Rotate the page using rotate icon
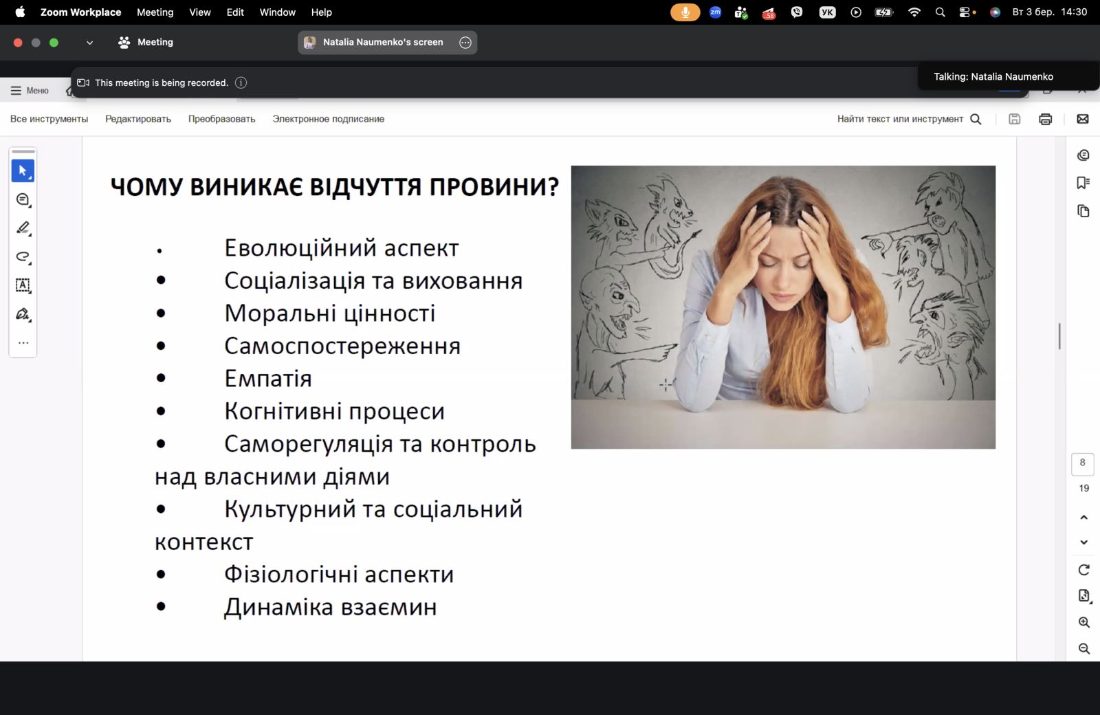 pyautogui.click(x=1084, y=569)
